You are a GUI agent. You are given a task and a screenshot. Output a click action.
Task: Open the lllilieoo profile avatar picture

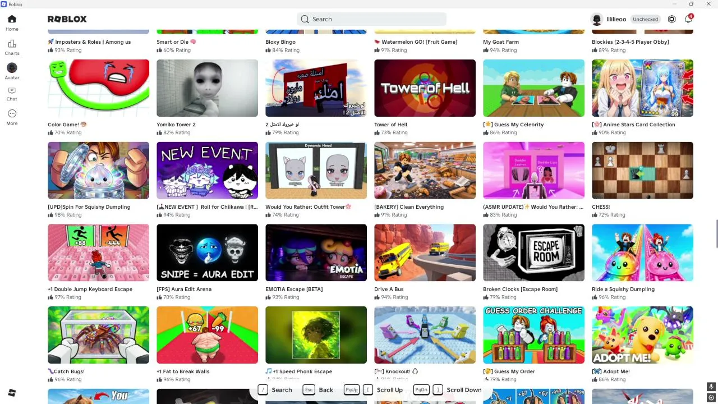[596, 19]
